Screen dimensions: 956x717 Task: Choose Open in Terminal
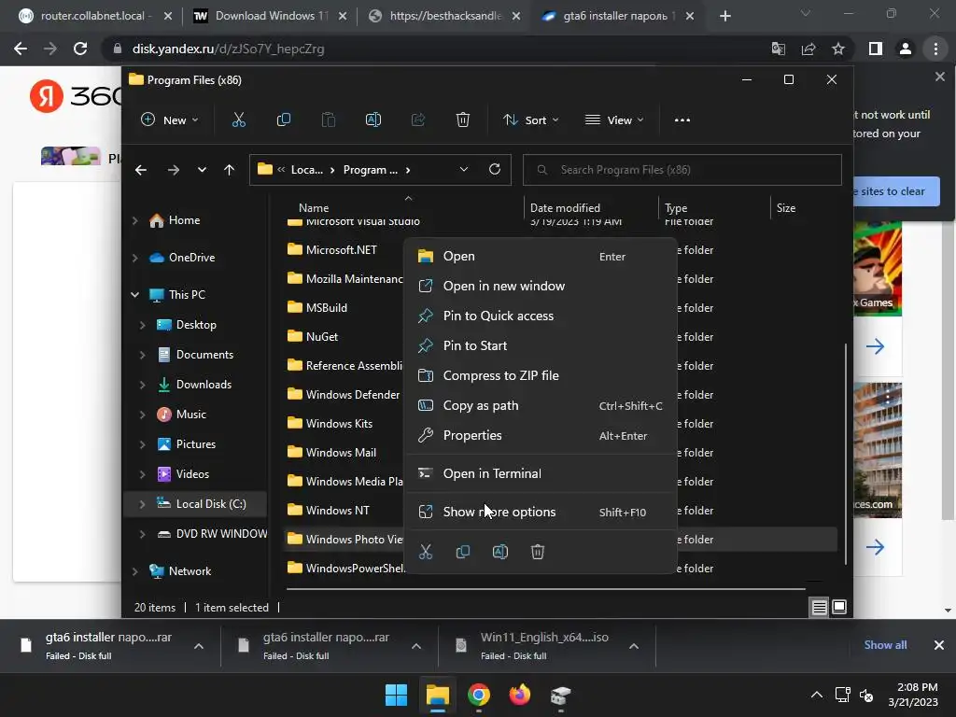tap(541, 473)
